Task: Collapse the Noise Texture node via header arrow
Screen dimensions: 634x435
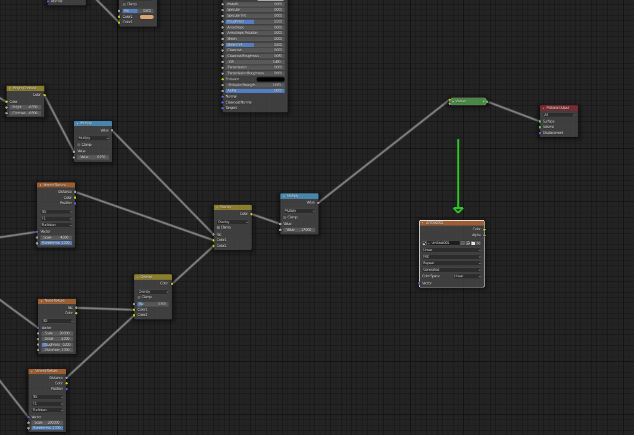Action: pyautogui.click(x=41, y=301)
